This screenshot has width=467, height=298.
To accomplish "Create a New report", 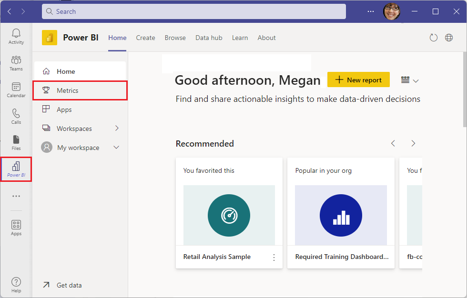I will [x=358, y=79].
